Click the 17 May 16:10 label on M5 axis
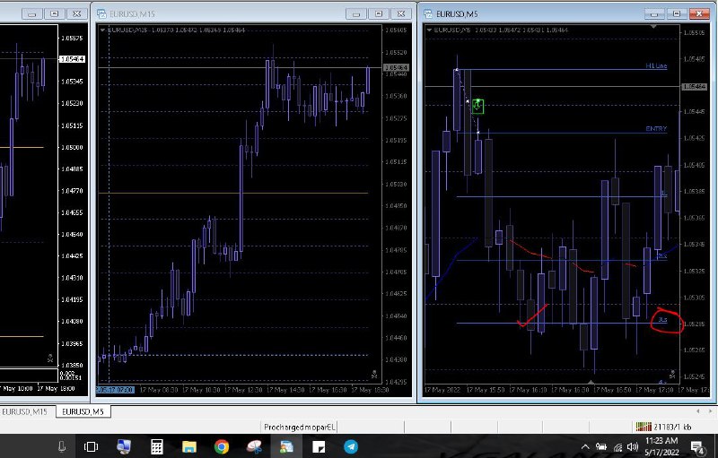 tap(528, 390)
